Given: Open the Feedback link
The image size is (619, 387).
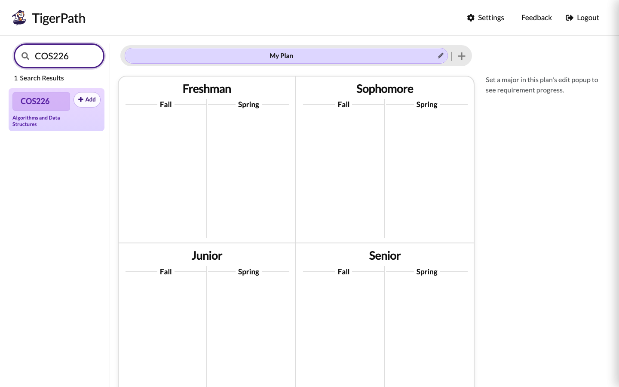Looking at the screenshot, I should point(536,18).
